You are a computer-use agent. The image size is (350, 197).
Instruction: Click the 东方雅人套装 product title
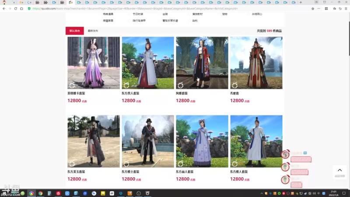tap(239, 172)
